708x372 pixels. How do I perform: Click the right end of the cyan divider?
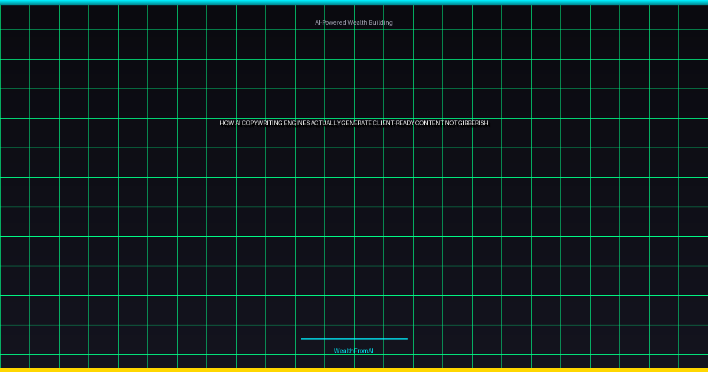pos(406,339)
